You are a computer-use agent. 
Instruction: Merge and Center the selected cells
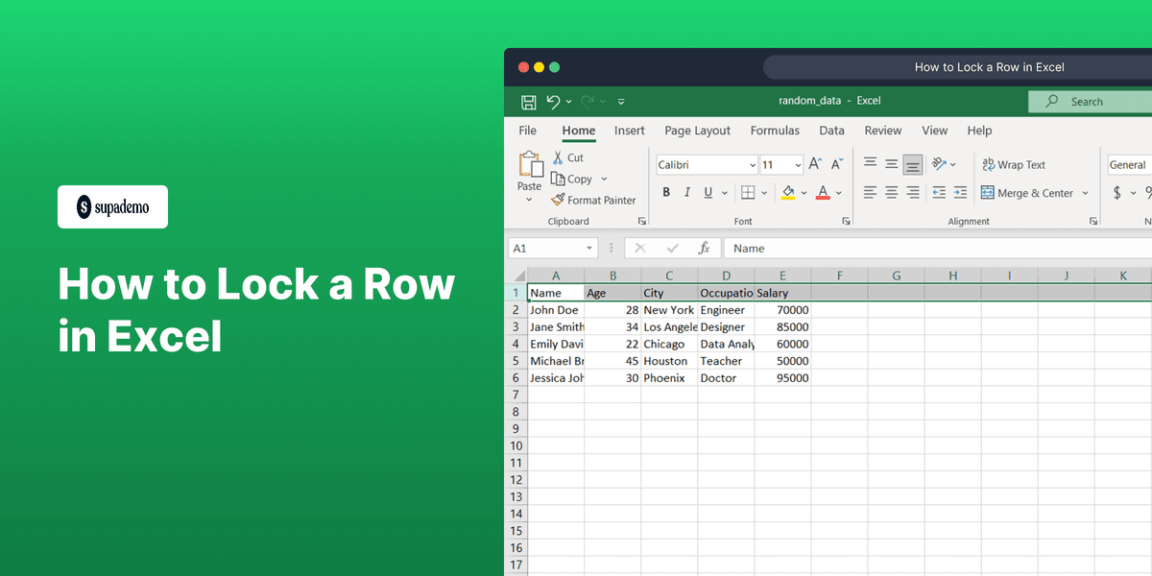tap(1027, 192)
